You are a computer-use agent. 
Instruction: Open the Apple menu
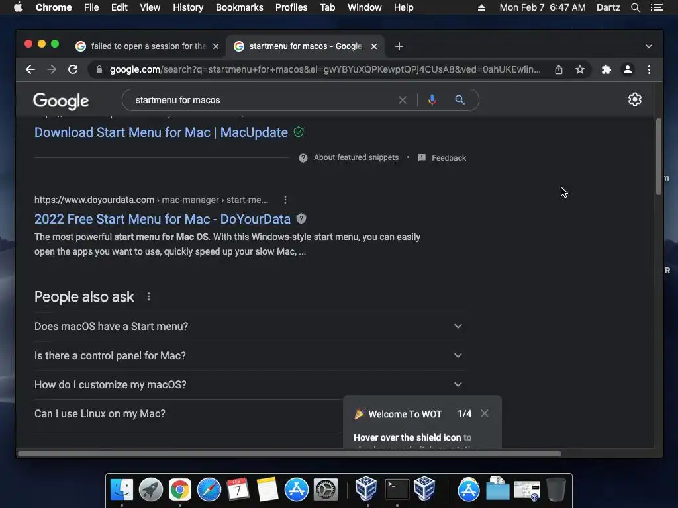tap(18, 7)
